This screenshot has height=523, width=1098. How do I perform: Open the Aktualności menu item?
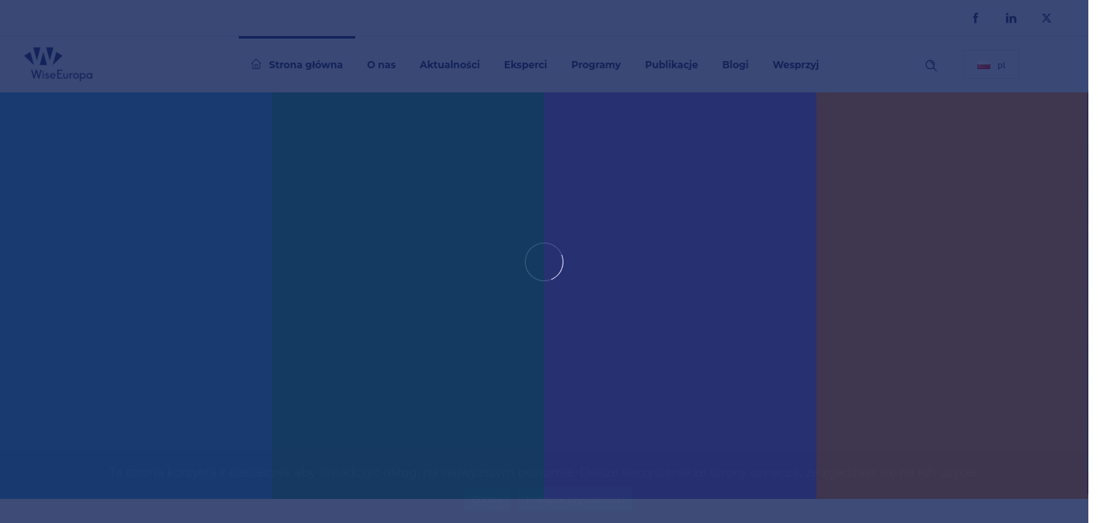(x=449, y=64)
